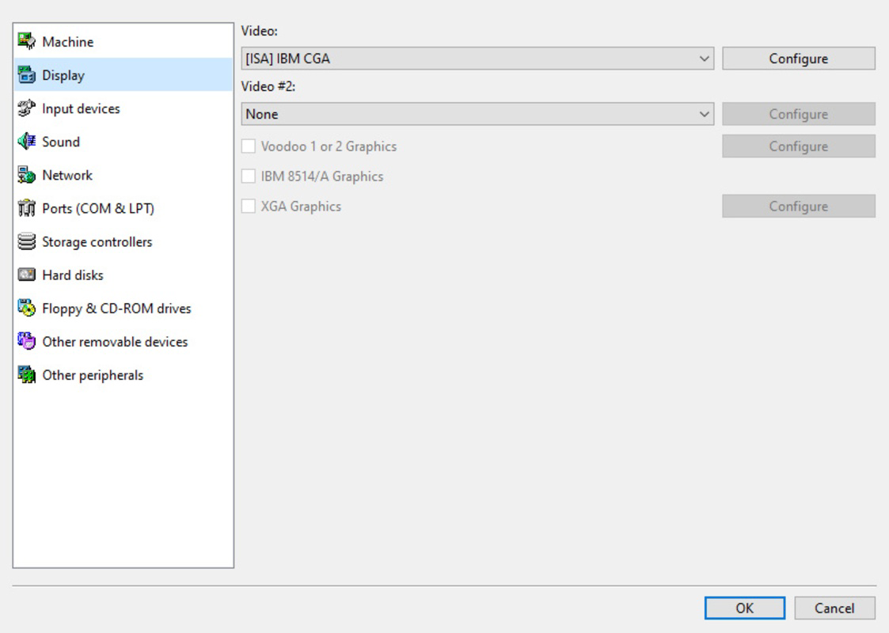Click the "Video #2:" label
Screen dimensions: 889x633
point(268,86)
